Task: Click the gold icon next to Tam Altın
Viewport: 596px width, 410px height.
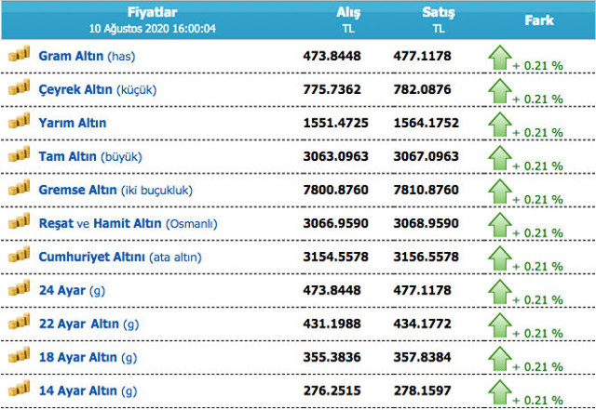Action: (x=20, y=155)
